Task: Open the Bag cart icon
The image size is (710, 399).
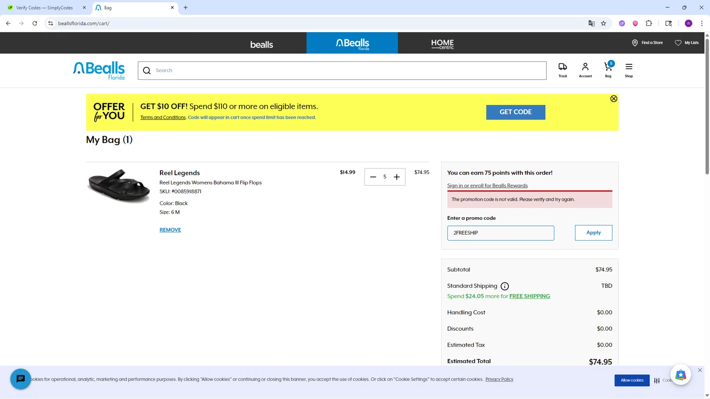Action: coord(608,70)
